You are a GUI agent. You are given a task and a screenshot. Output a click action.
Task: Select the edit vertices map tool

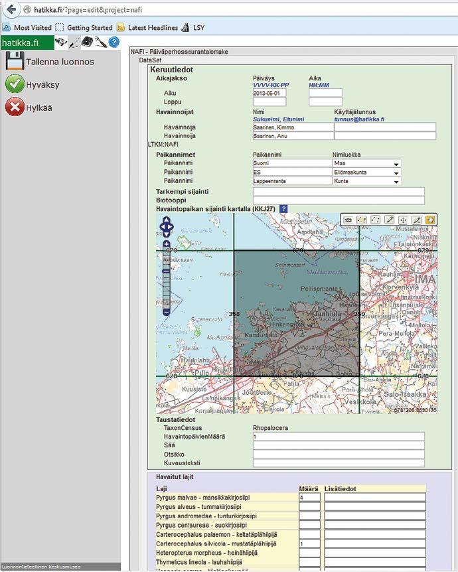click(417, 220)
